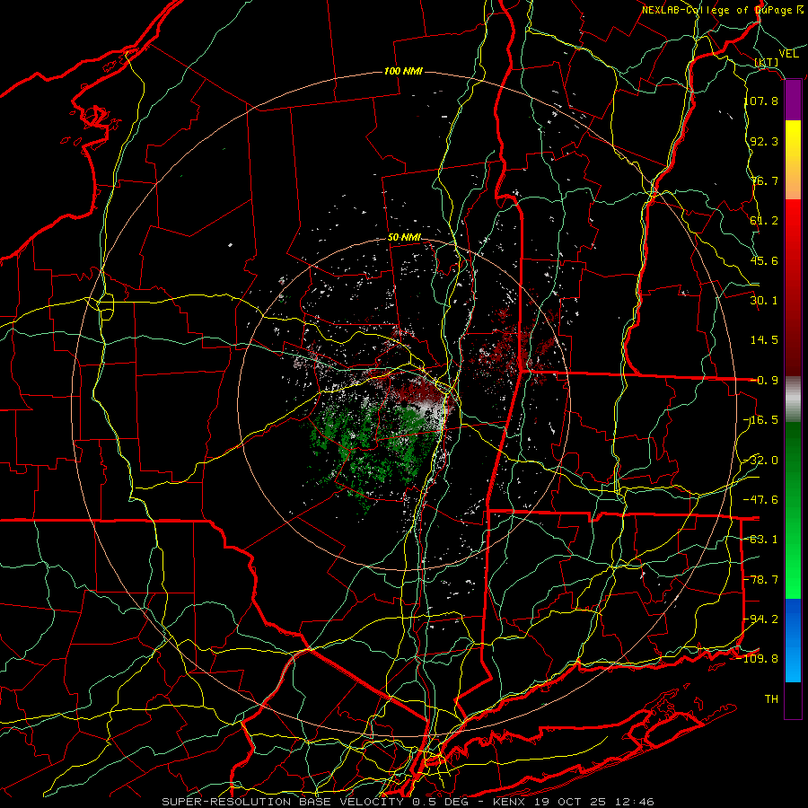This screenshot has width=808, height=808.
Task: Click the -32.0 legend value
Action: click(x=761, y=461)
